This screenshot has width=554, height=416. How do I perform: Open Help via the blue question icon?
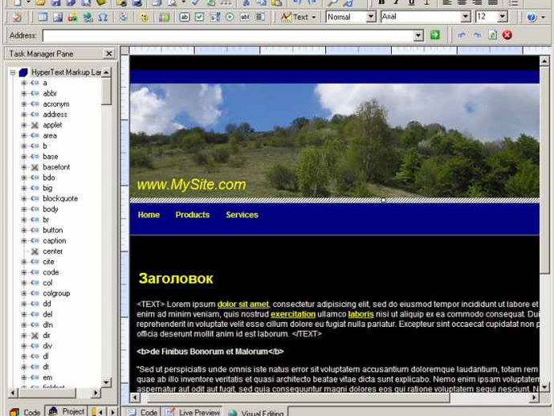click(532, 17)
